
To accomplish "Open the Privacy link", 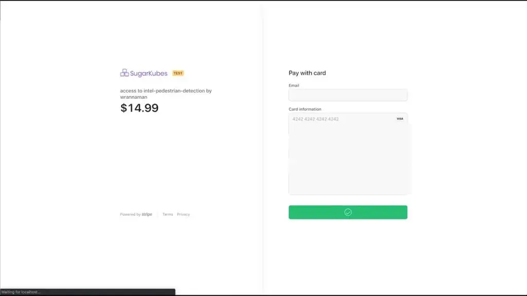I will coord(183,214).
